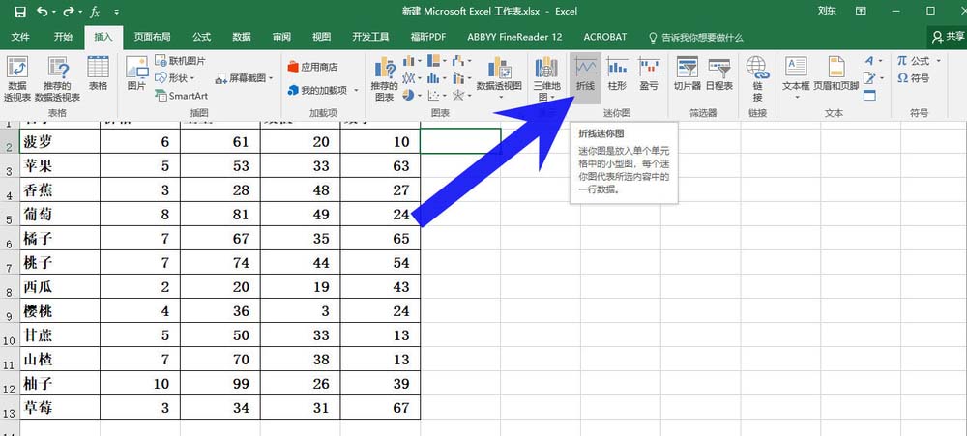Open the 文件 file menu tab
Image resolution: width=967 pixels, height=436 pixels.
[x=20, y=37]
